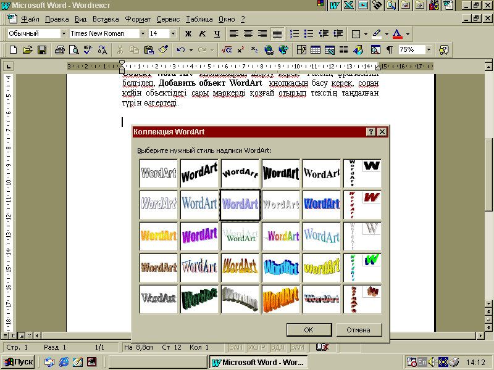The height and width of the screenshot is (370, 494).
Task: Click the font color A red swatch
Action: (397, 33)
